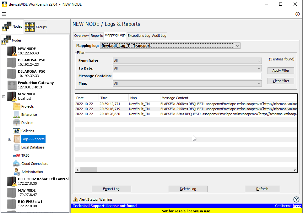This screenshot has height=213, width=303.
Task: Click the Apply Filter button
Action: 281,70
